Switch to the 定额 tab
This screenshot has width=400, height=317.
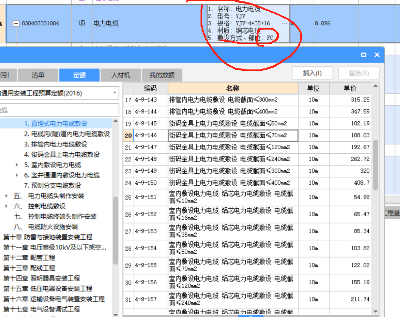coord(79,75)
